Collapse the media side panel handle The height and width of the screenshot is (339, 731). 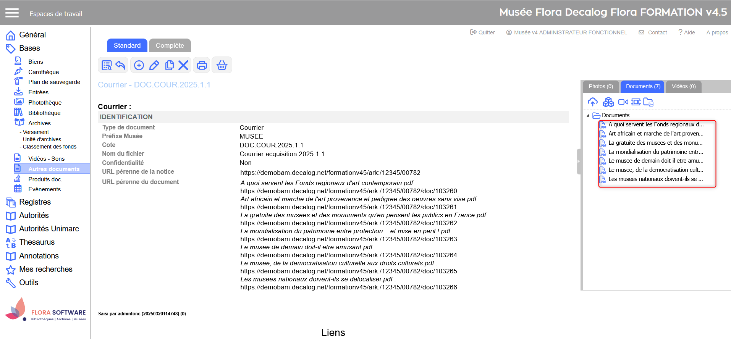point(578,161)
